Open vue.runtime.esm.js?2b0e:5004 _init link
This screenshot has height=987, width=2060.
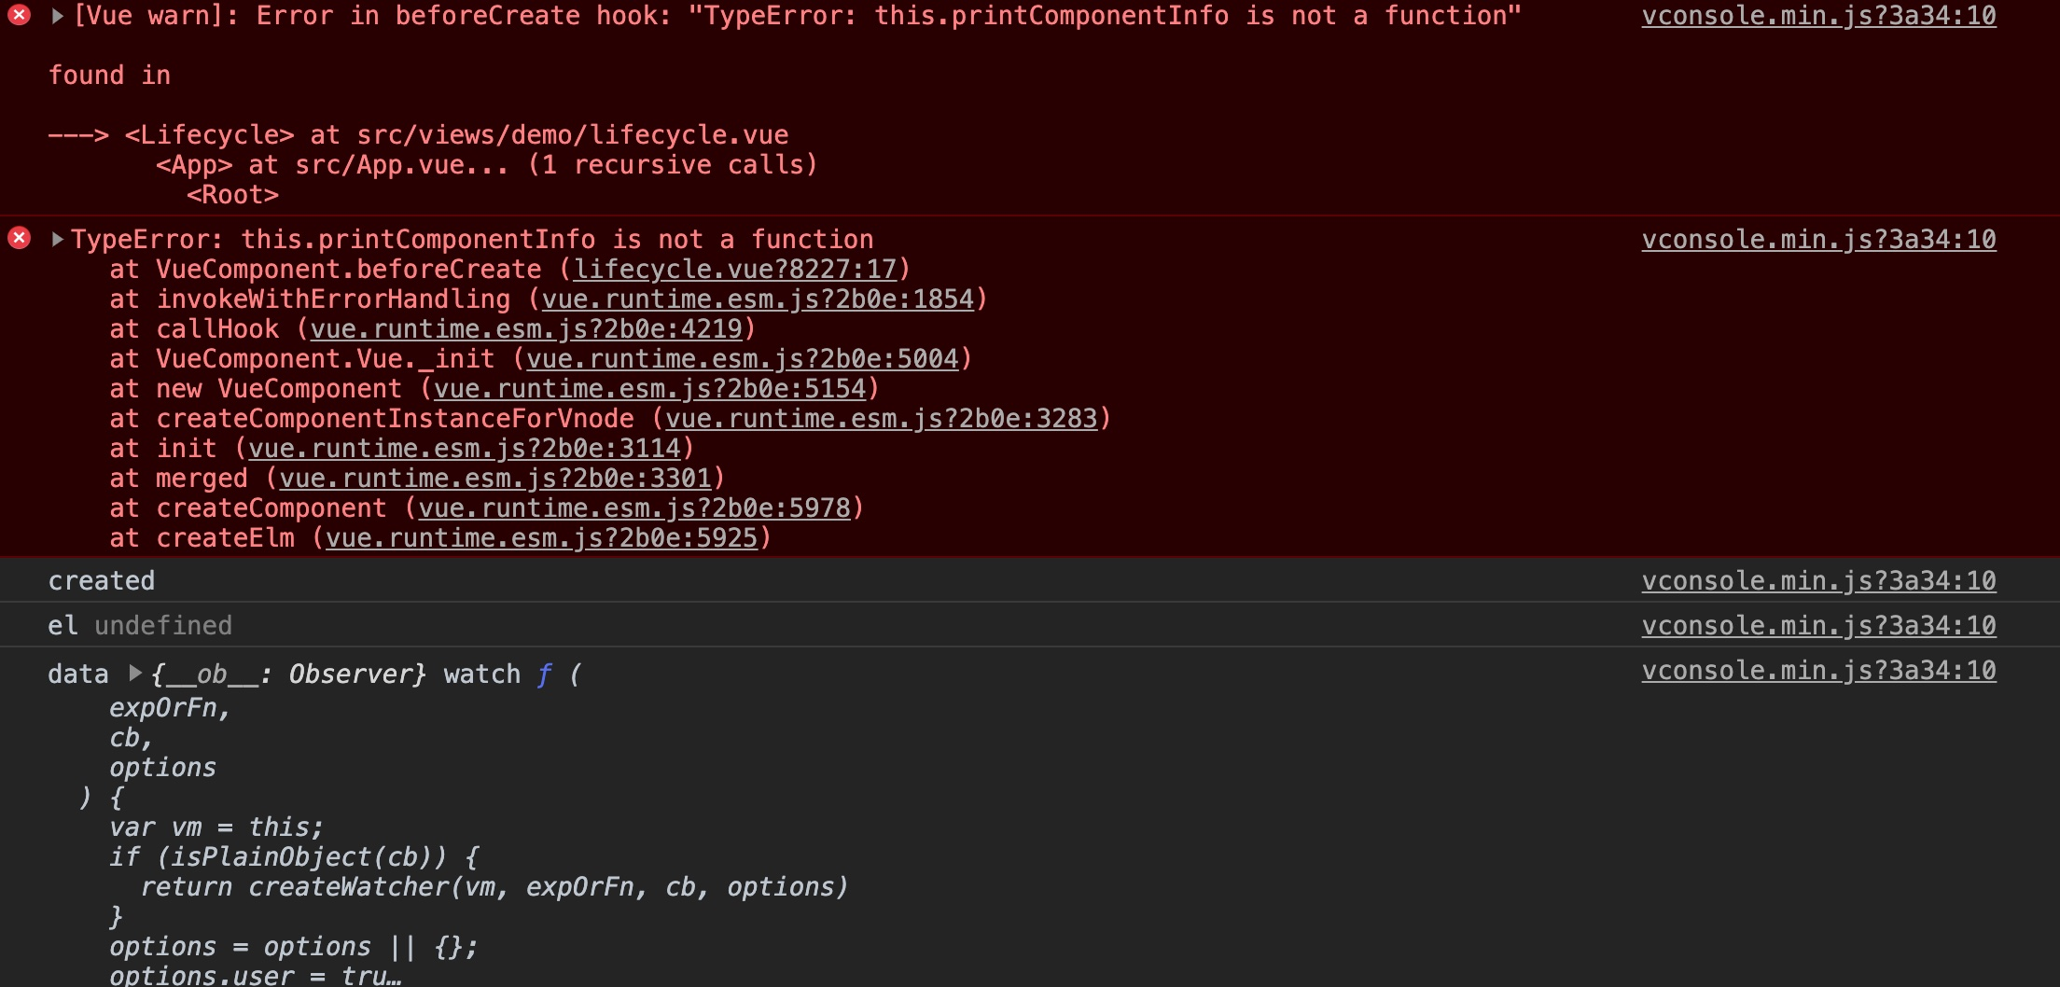pos(743,359)
